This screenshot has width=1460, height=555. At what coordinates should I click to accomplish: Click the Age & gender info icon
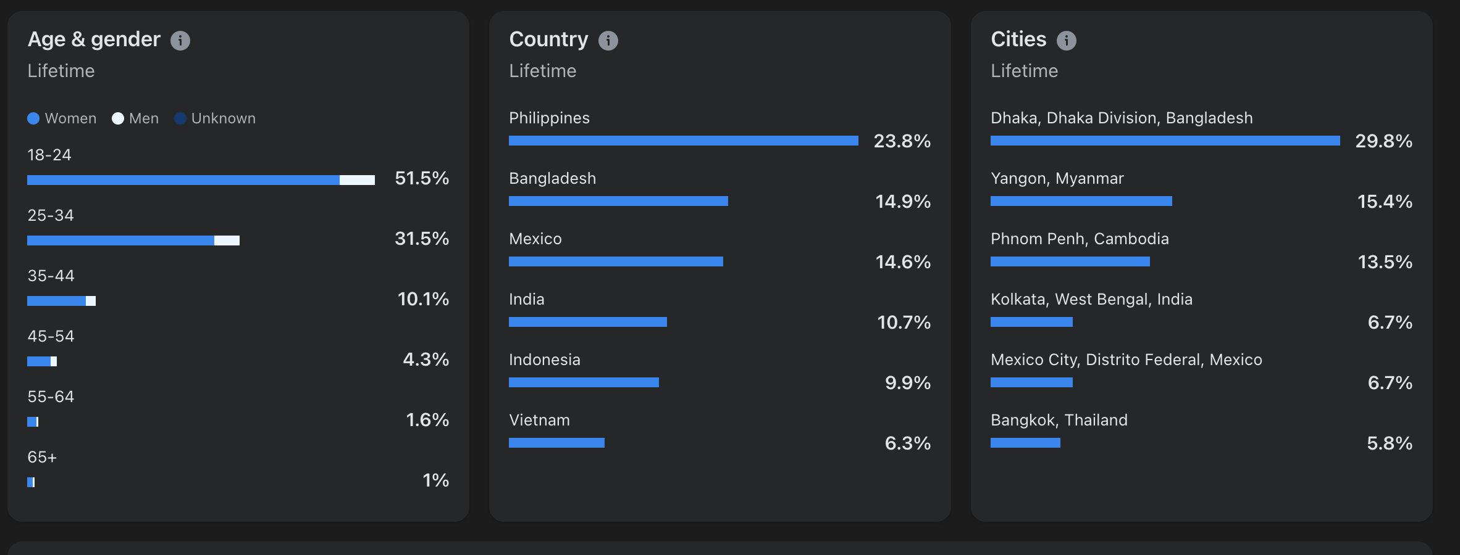click(x=180, y=41)
